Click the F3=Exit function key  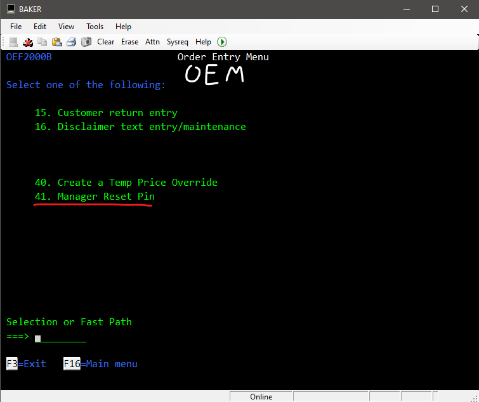[x=26, y=364]
